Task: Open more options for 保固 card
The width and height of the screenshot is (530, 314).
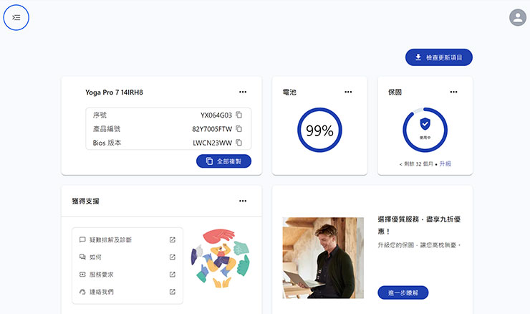Action: [453, 92]
